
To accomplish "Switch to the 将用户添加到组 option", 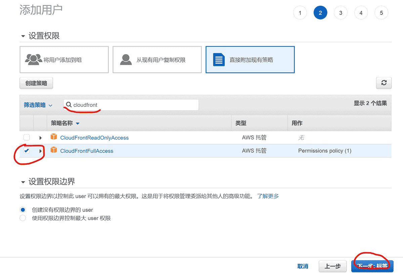I will pos(64,60).
